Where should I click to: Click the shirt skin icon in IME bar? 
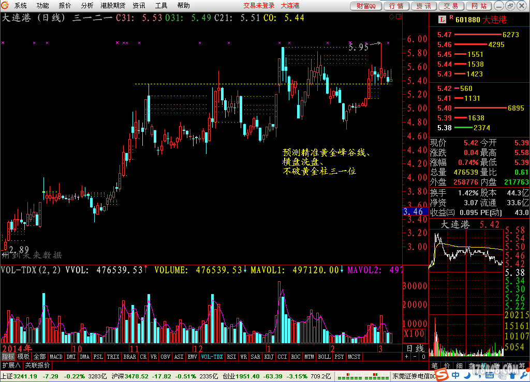(512, 375)
